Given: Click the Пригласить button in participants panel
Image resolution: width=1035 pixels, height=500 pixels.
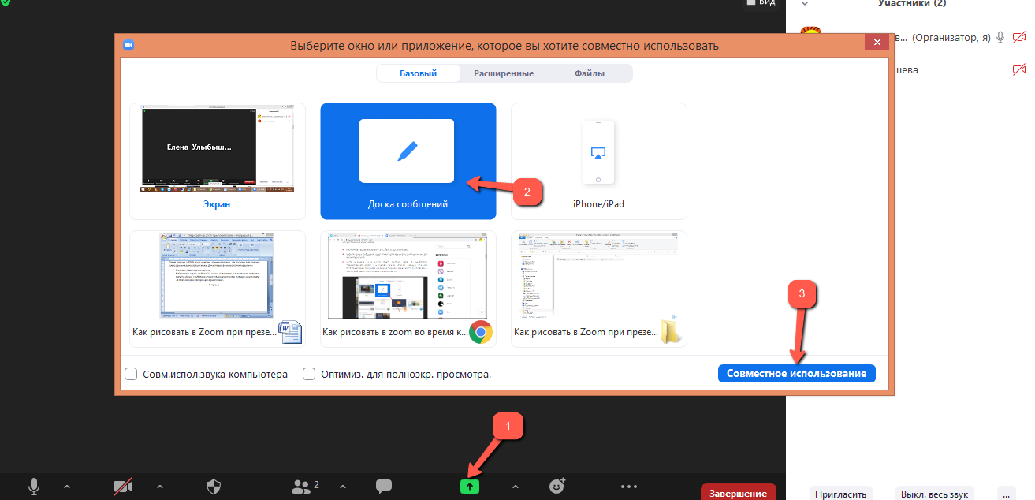Looking at the screenshot, I should 842,494.
